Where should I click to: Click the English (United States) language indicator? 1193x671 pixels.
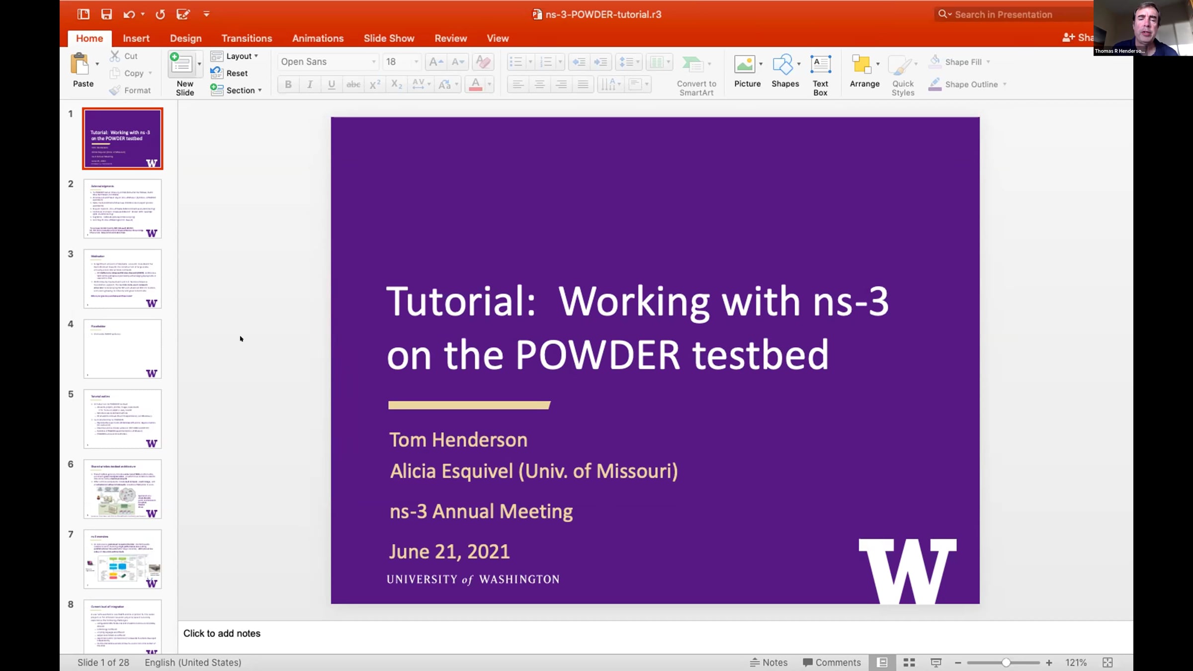click(x=193, y=663)
